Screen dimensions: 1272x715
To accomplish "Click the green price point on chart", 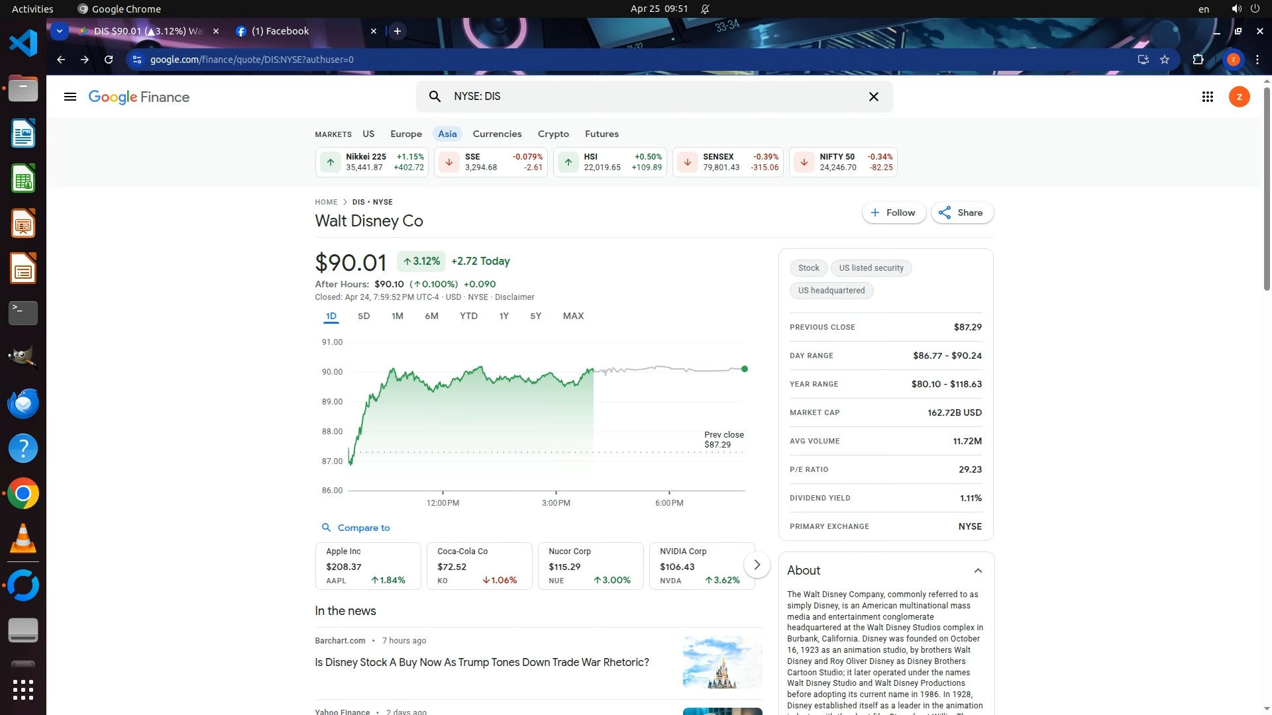I will click(745, 369).
